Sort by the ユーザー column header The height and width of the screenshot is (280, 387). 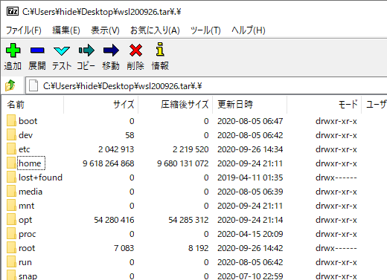[x=374, y=105]
